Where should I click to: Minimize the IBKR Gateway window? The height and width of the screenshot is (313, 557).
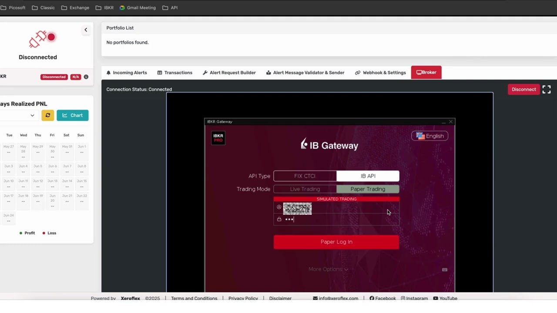pos(443,122)
